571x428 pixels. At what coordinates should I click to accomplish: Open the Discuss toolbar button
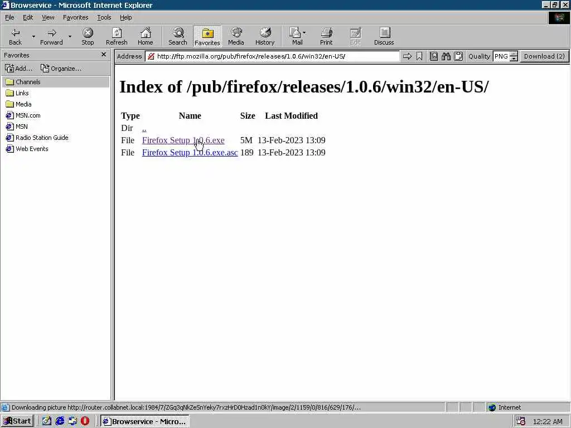[384, 36]
